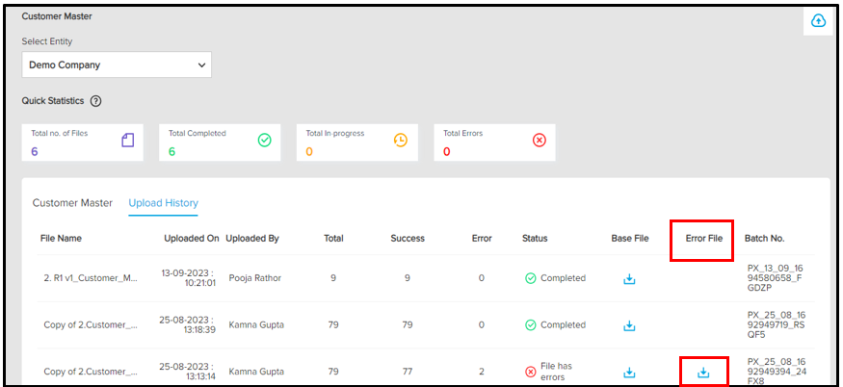The width and height of the screenshot is (843, 387).
Task: Click upload date 25-08-2023 : 13:13:14
Action: click(x=188, y=372)
